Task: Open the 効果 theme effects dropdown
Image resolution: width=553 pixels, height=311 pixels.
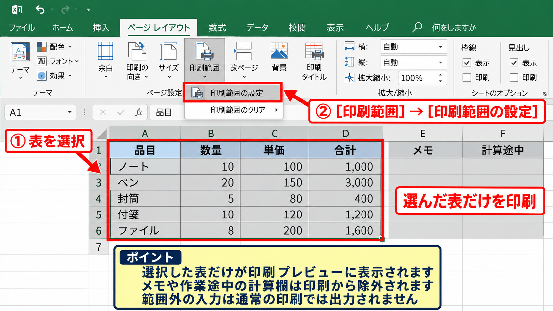Action: pos(55,76)
